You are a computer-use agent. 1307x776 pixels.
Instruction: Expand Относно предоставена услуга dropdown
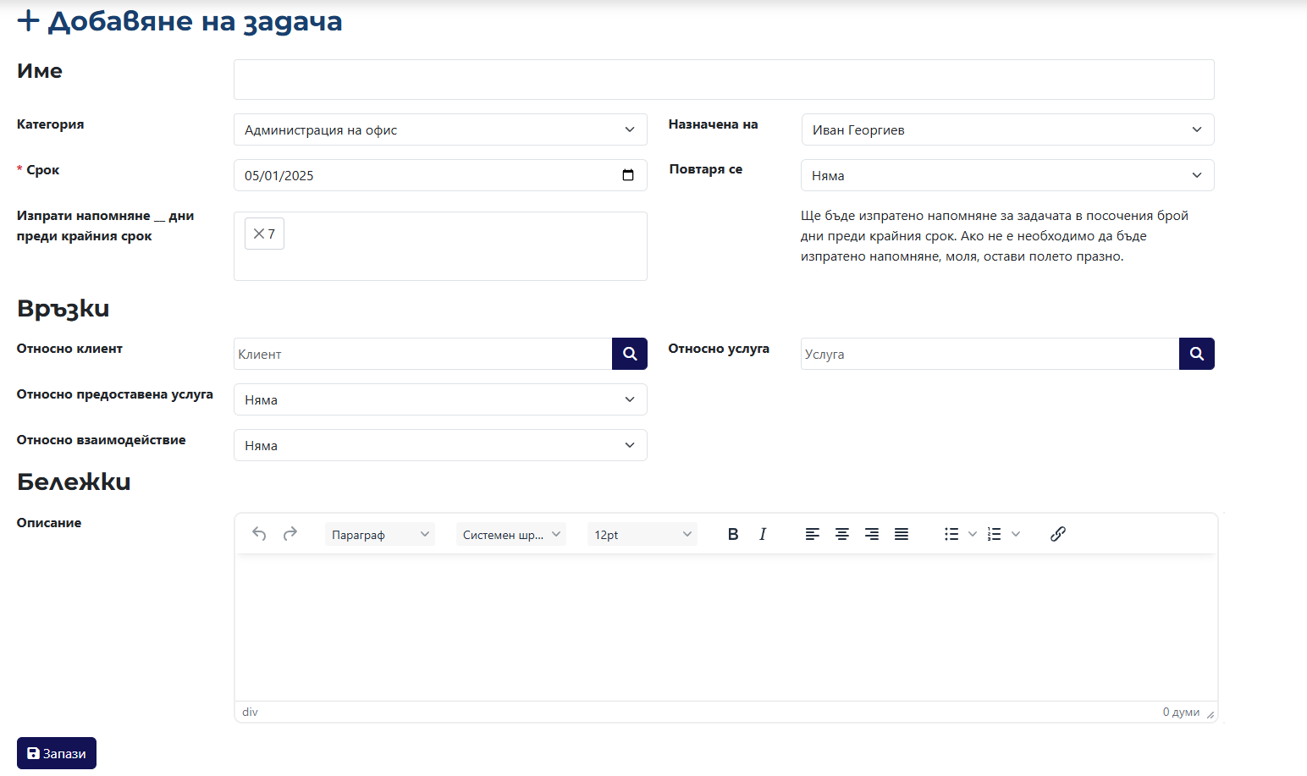pos(440,399)
